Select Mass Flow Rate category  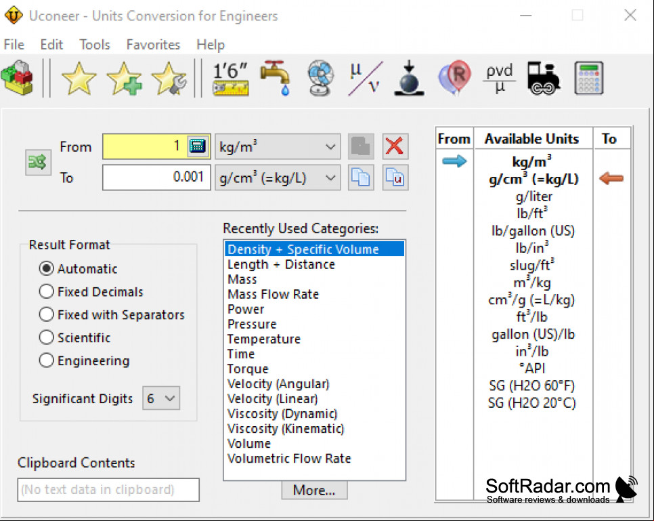pos(315,294)
